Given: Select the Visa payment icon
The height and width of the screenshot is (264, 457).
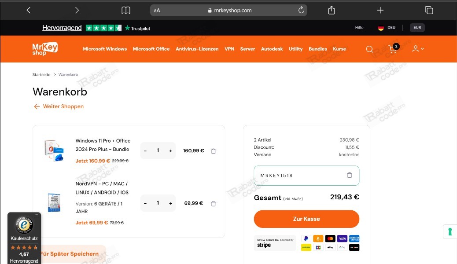Looking at the screenshot, I should [x=342, y=238].
